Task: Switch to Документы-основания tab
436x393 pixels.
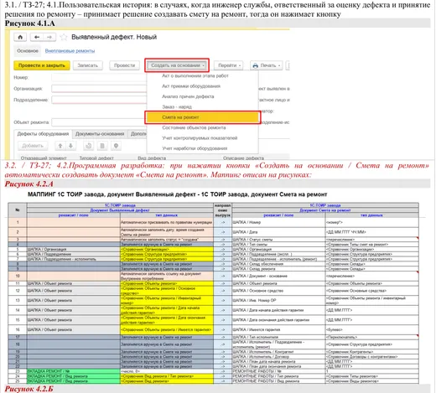Action: pyautogui.click(x=100, y=134)
